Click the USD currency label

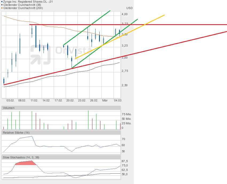[x=129, y=8]
